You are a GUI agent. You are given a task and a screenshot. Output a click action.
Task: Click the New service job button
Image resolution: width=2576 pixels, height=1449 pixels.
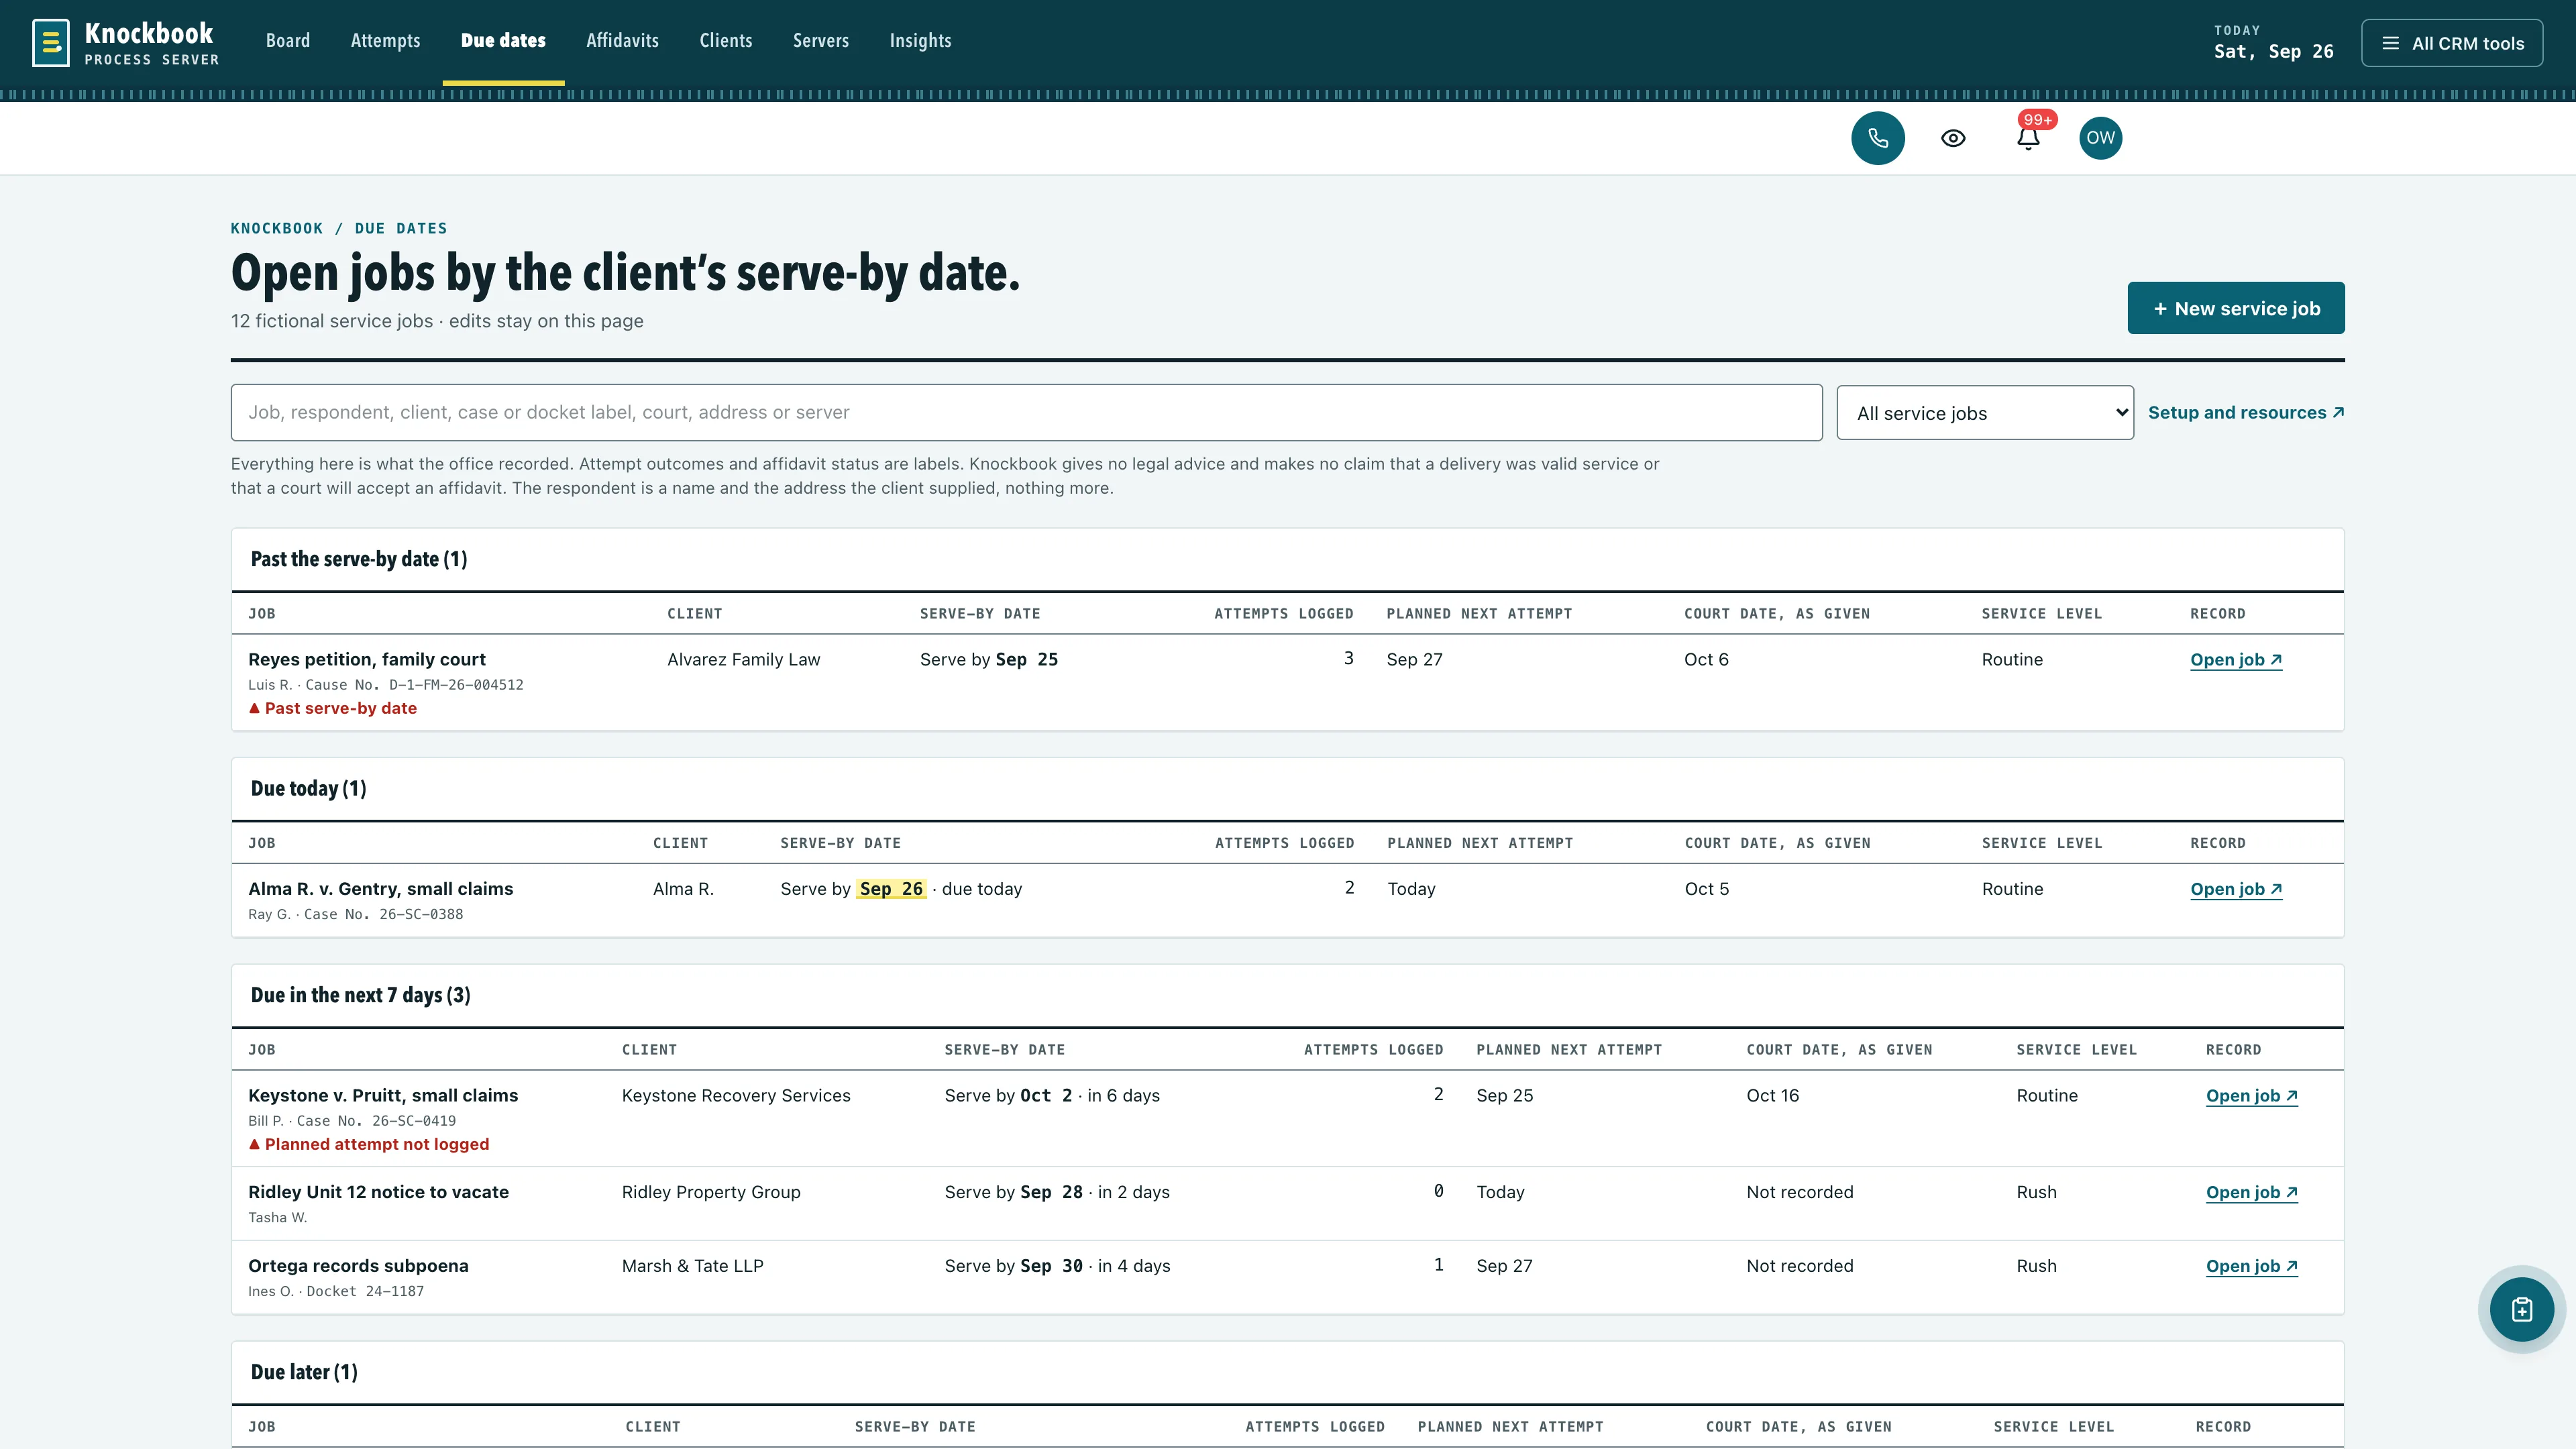2235,308
